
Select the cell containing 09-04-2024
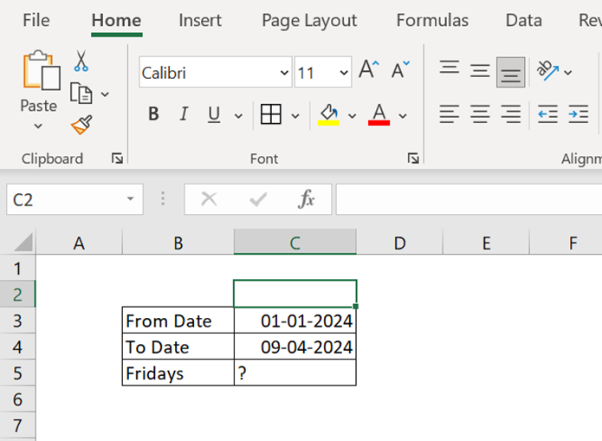(x=295, y=347)
